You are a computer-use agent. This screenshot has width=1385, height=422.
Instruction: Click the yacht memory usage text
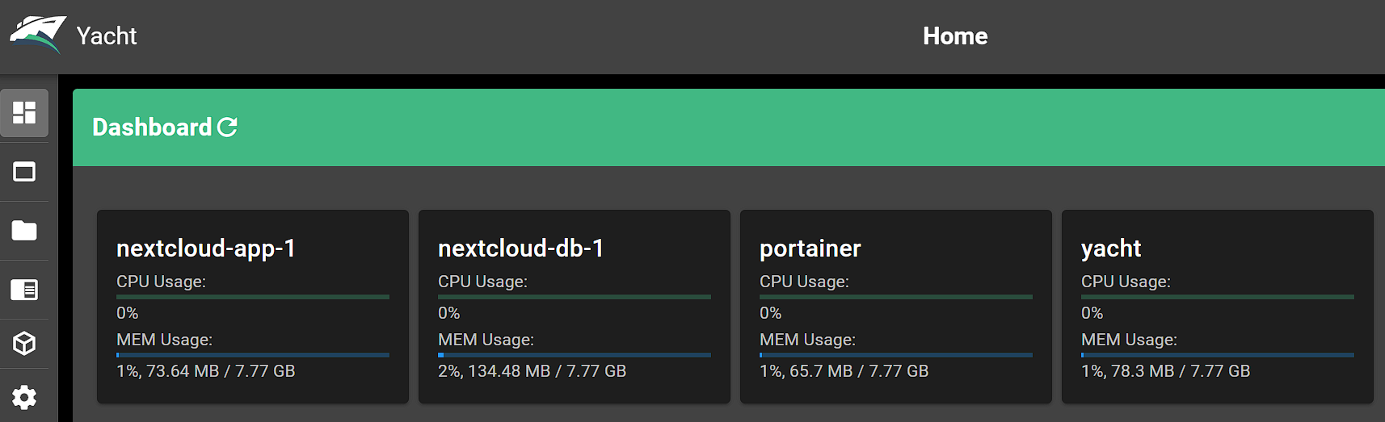click(1166, 371)
